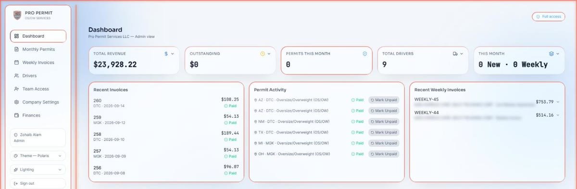Click the Drivers people icon
The width and height of the screenshot is (577, 189).
[x=17, y=76]
